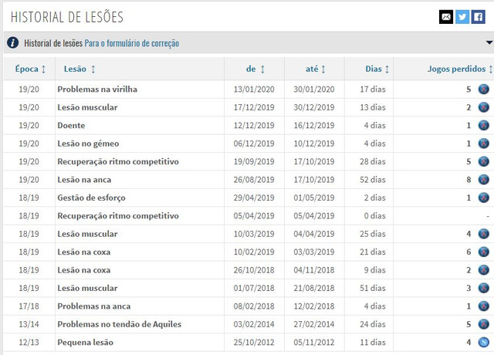Select 'Problemas no tendão de Aquiles' text

click(x=120, y=324)
